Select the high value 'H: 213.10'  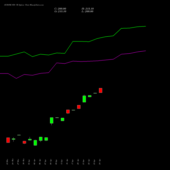click(88, 9)
